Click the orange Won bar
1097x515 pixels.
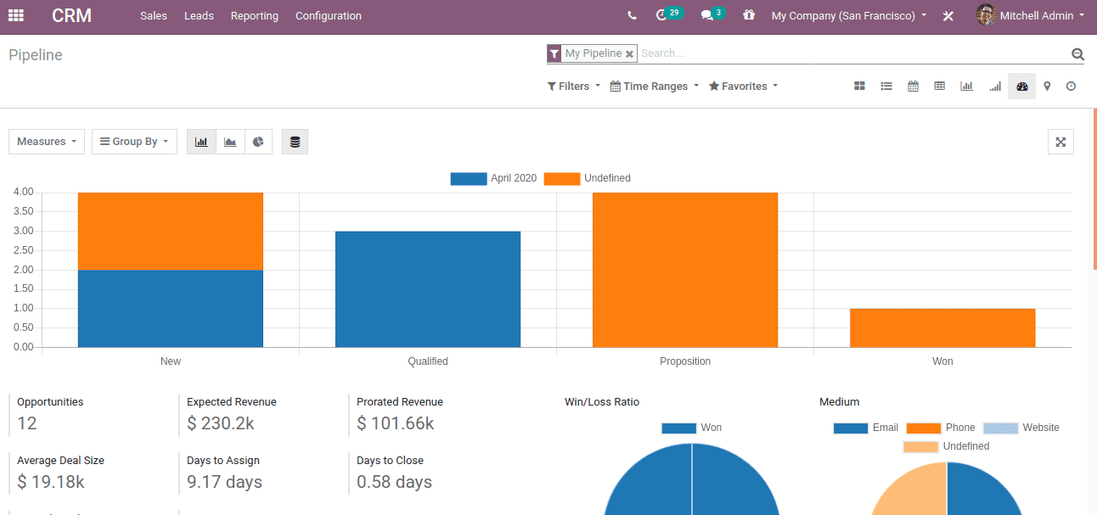pyautogui.click(x=942, y=328)
